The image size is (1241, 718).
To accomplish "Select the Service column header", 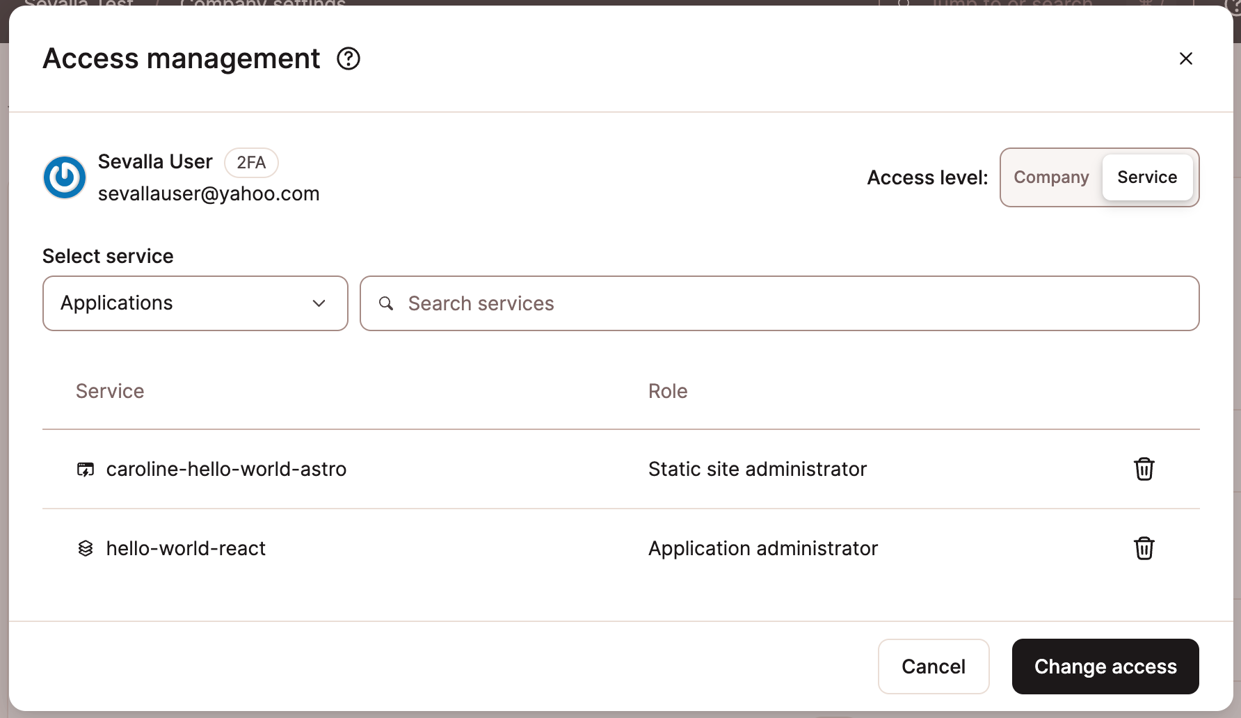I will pos(110,391).
